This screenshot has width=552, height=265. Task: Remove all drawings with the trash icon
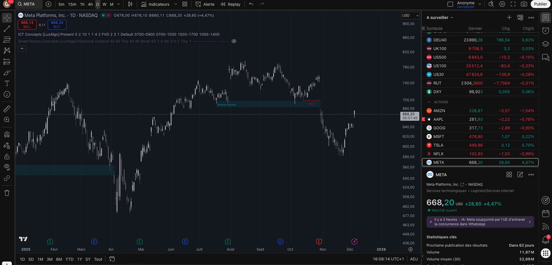coord(6,193)
